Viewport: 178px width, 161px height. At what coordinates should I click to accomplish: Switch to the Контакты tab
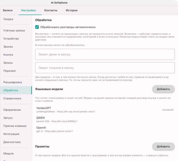(x=51, y=10)
